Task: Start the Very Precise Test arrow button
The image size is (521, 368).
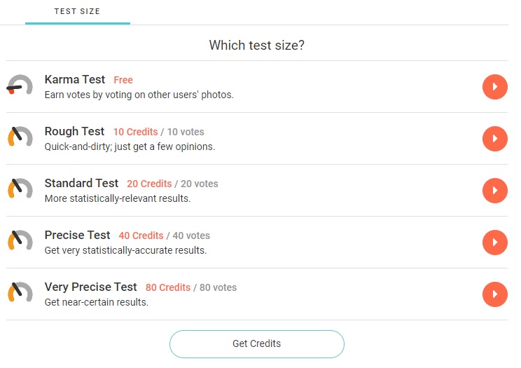Action: coord(495,294)
